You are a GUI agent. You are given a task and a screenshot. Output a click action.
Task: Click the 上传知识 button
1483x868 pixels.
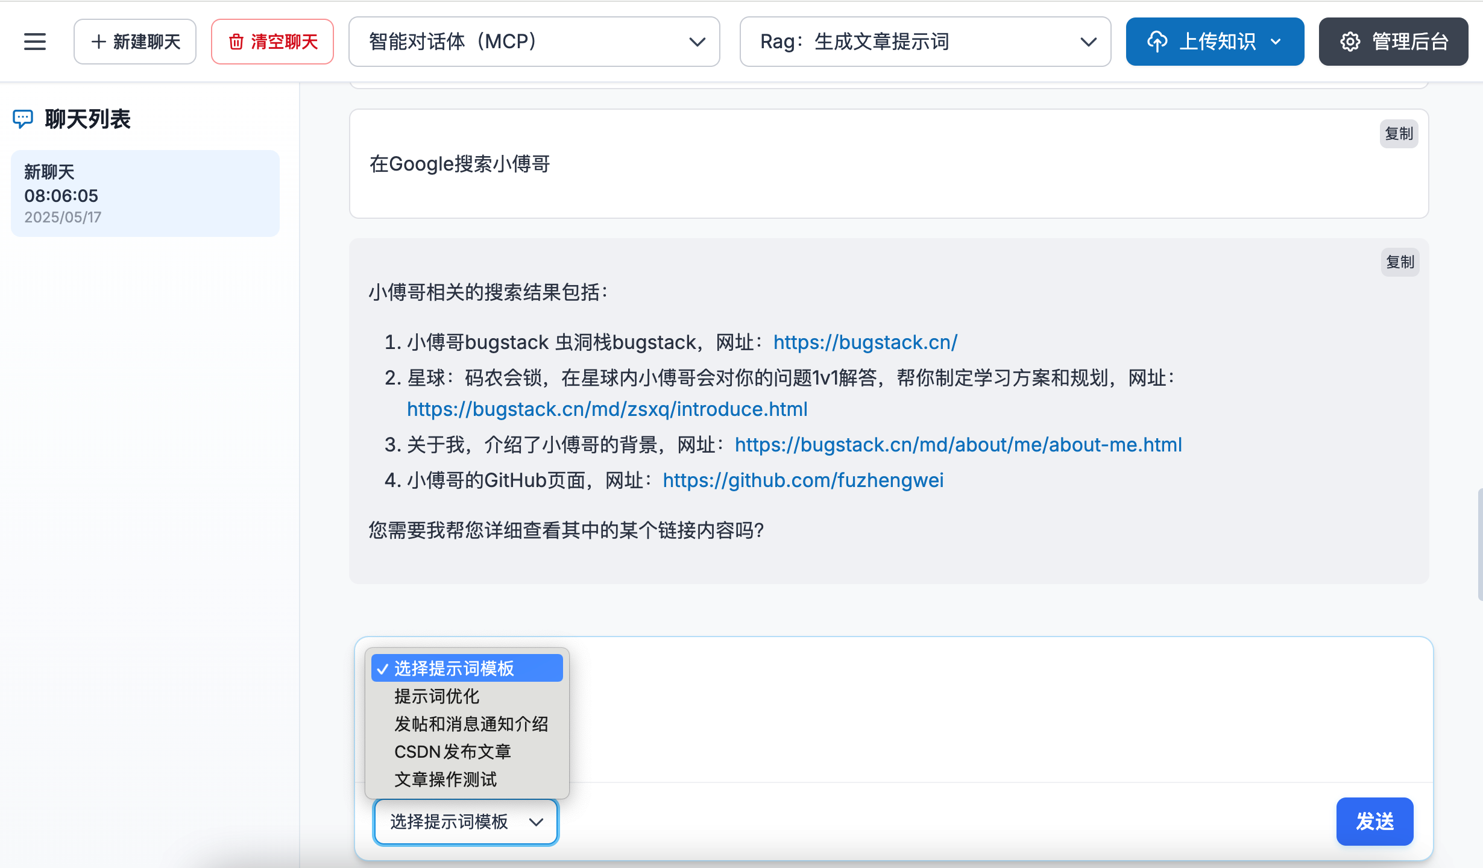click(x=1215, y=42)
